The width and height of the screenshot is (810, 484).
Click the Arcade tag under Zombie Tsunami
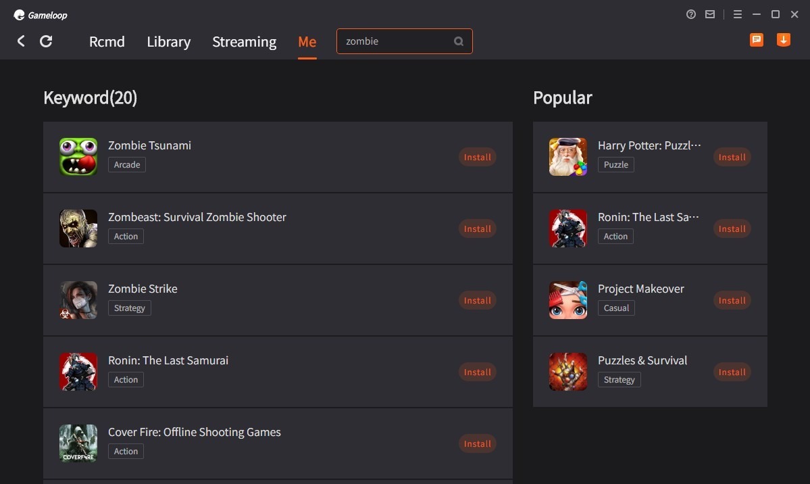coord(127,164)
